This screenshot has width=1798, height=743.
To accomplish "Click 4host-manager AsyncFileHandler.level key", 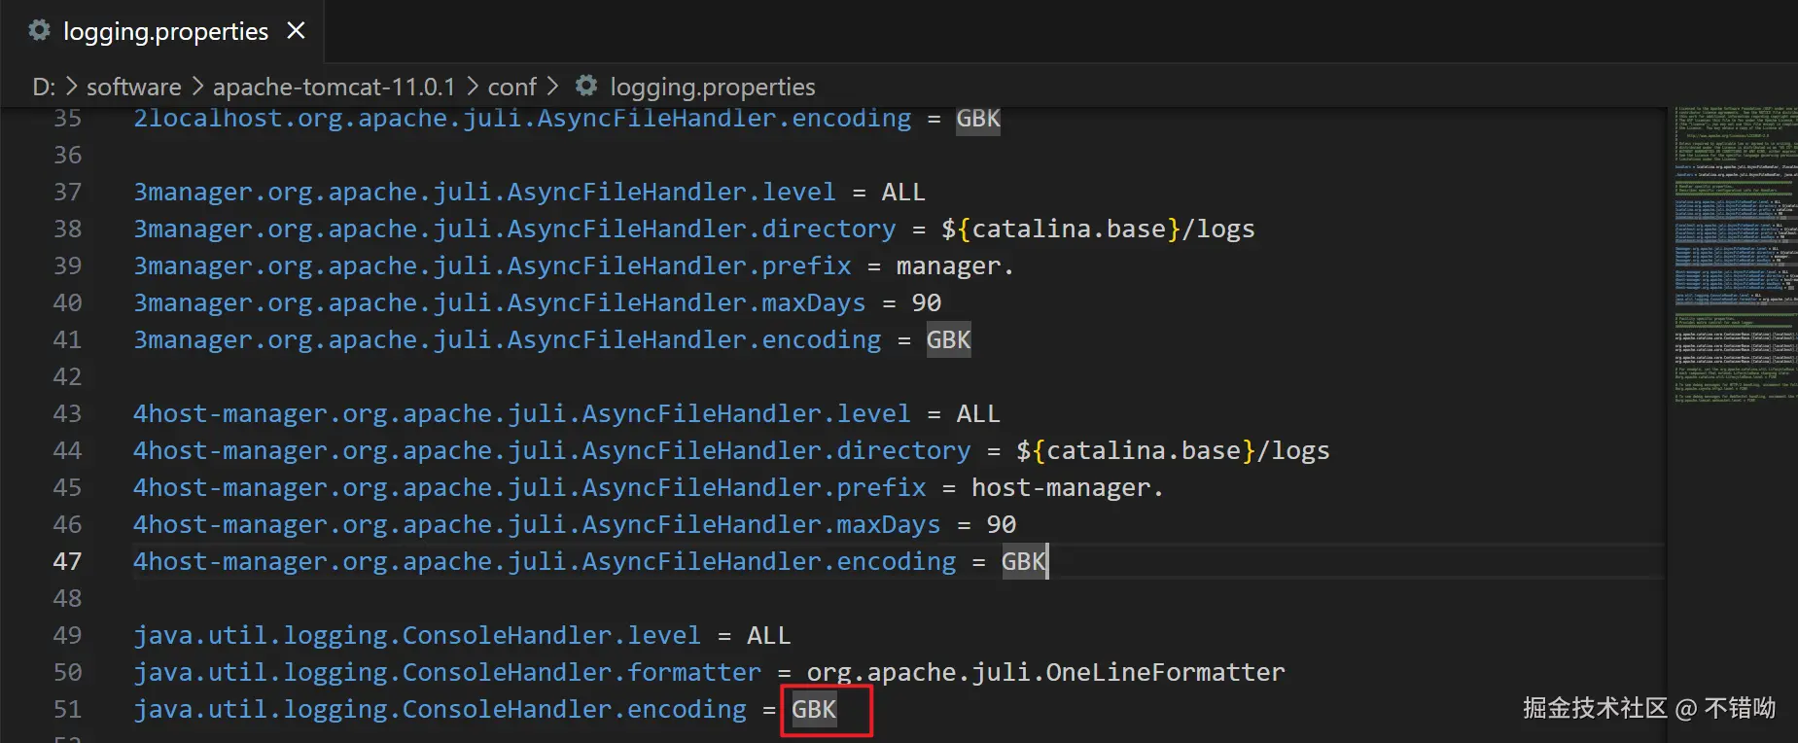I will pos(522,413).
